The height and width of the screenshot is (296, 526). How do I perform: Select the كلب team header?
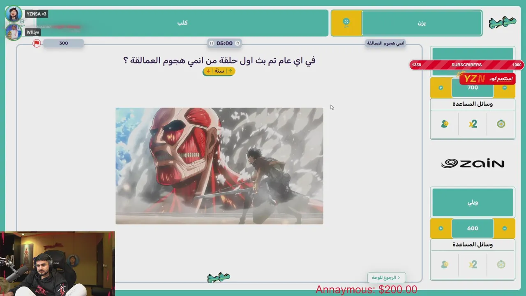click(x=182, y=23)
